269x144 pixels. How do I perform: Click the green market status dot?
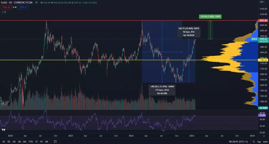pyautogui.click(x=36, y=3)
